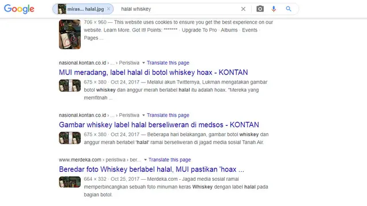Translate the merdeka.com result page
Screen dimensions: 367x206
(170, 160)
